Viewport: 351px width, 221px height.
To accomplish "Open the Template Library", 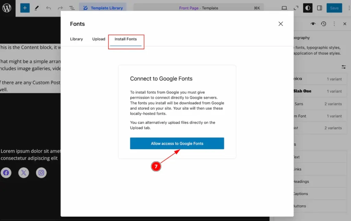I will [x=103, y=8].
